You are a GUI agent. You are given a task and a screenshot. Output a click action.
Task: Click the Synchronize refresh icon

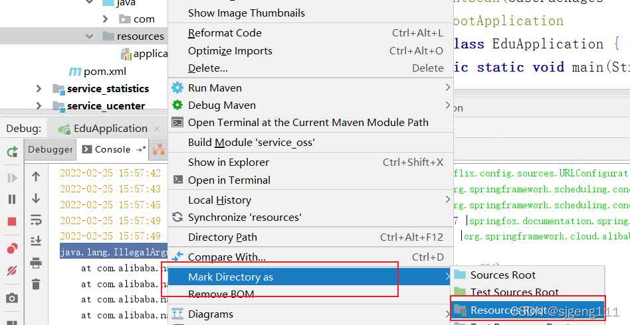point(177,217)
